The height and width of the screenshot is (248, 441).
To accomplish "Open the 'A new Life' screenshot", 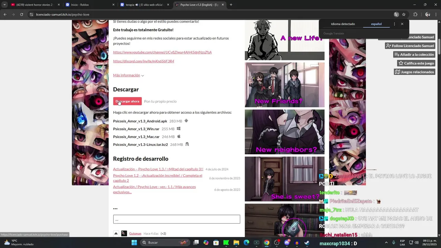I will tap(285, 40).
